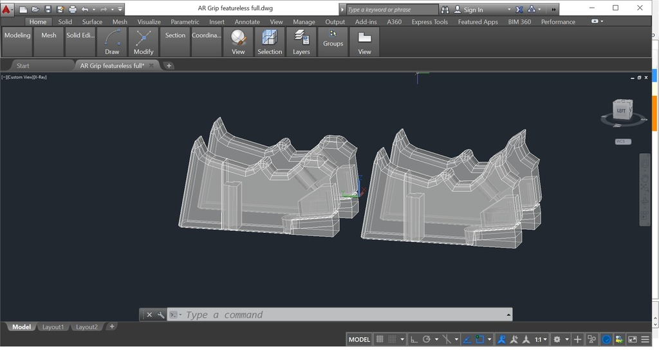Viewport: 659px width, 350px height.
Task: Open the AutoCAD application menu
Action: click(7, 9)
